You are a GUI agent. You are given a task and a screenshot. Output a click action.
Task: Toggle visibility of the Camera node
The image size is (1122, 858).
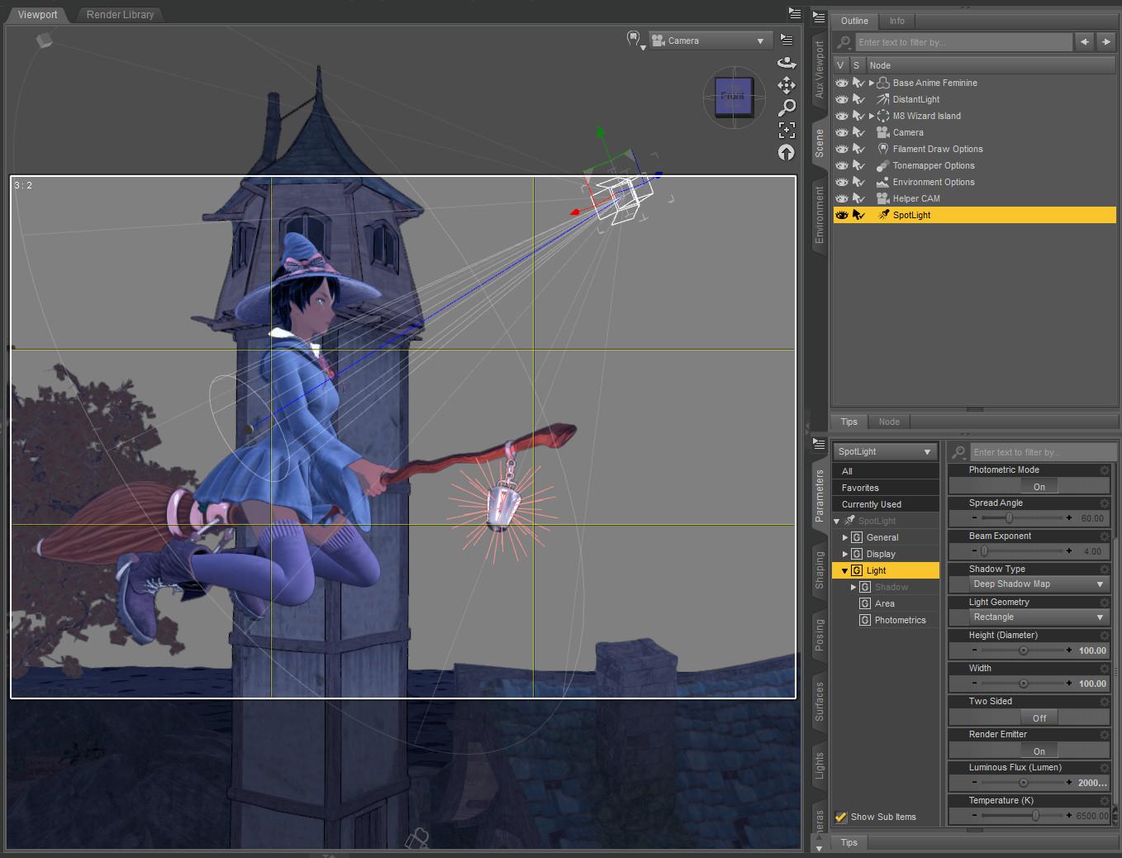[841, 132]
